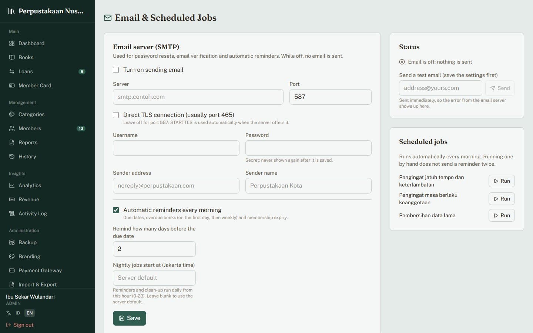Click the Payment Gateway card icon
Screen dimensions: 533x333
click(12, 270)
